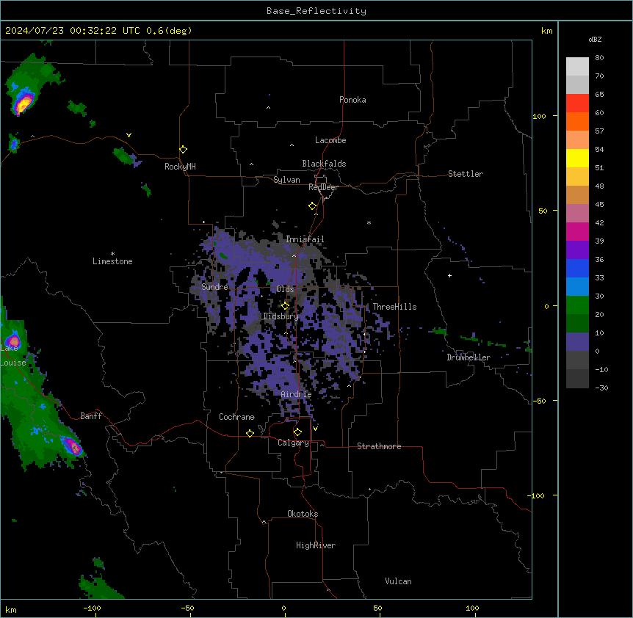The width and height of the screenshot is (633, 618).
Task: Select the Okotoks label
Action: [x=303, y=514]
